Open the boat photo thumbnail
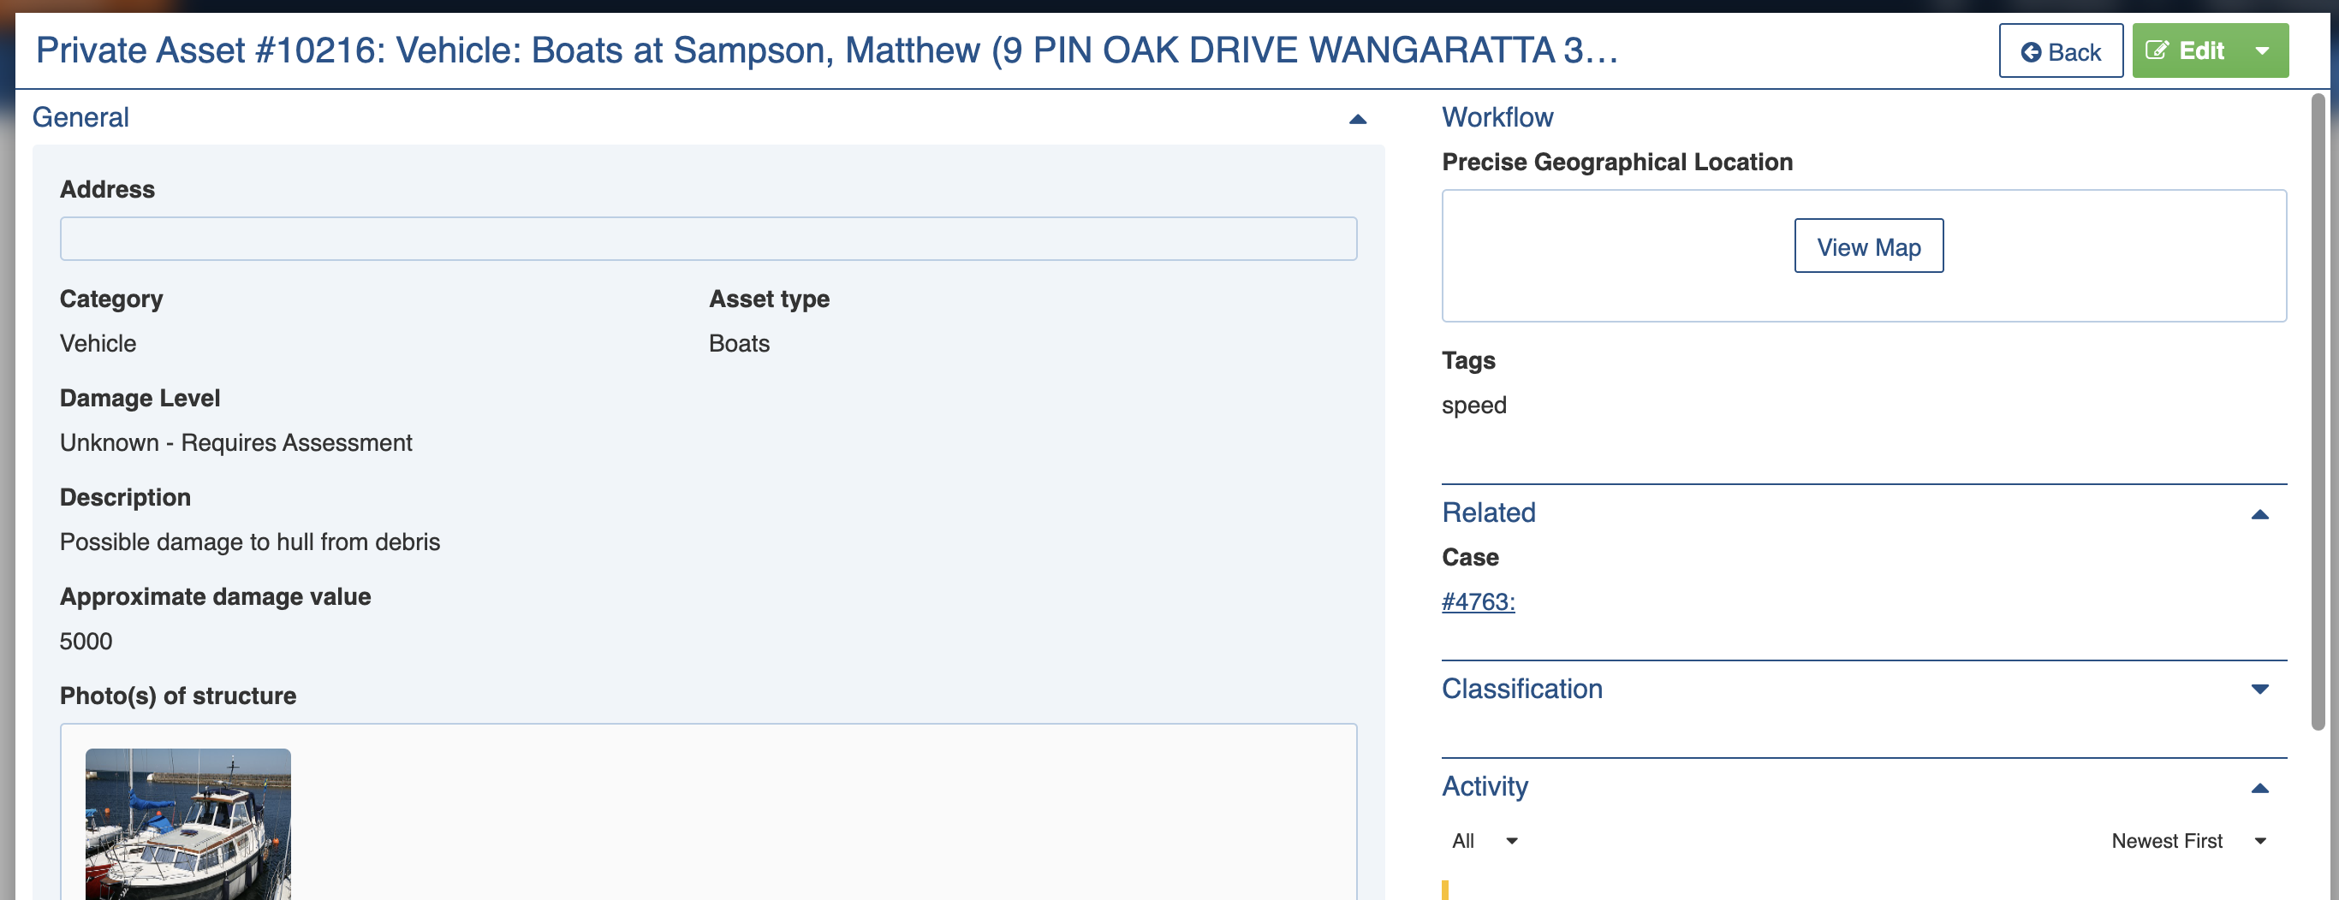This screenshot has width=2339, height=900. point(188,824)
